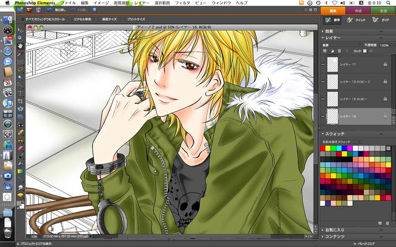The image size is (396, 247).
Task: Delete layer with the trash icon
Action: click(x=339, y=51)
